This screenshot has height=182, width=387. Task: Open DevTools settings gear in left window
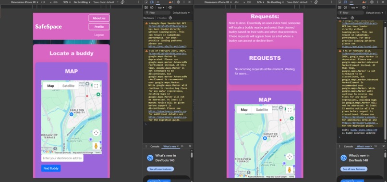pyautogui.click(x=179, y=2)
